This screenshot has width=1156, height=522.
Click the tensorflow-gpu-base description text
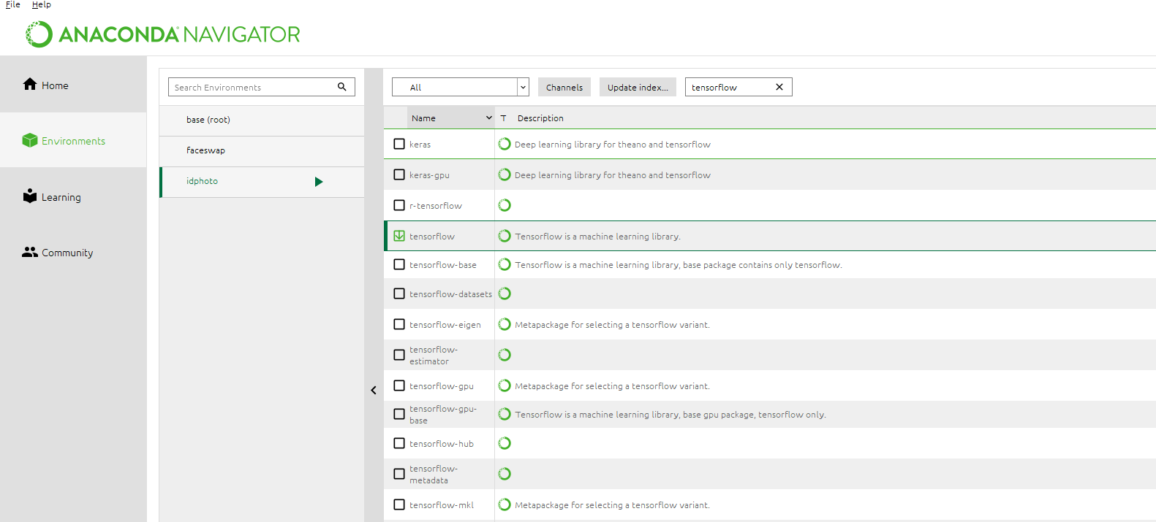click(670, 415)
